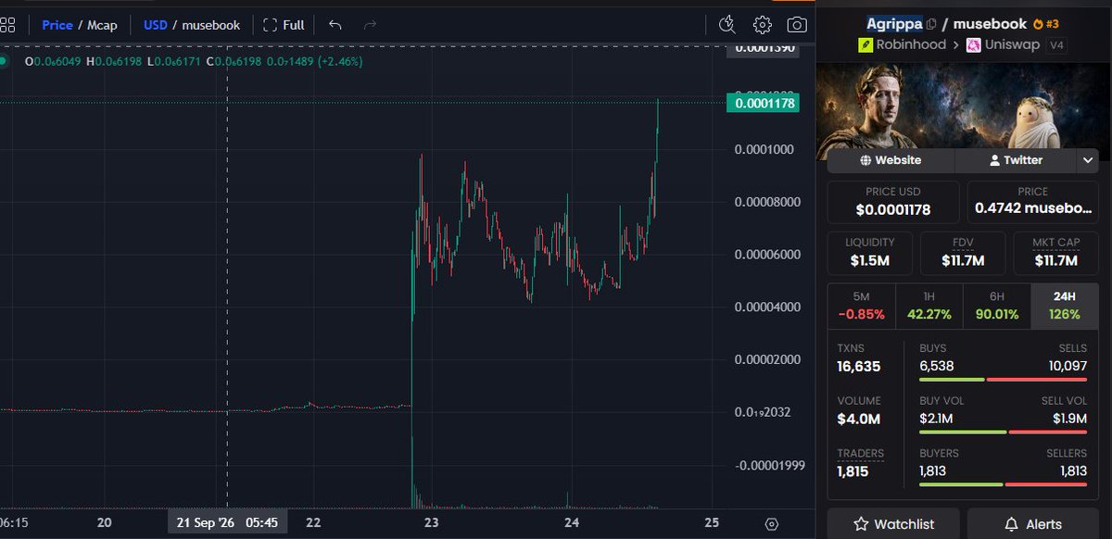Click date 24 on the time axis

pyautogui.click(x=572, y=523)
